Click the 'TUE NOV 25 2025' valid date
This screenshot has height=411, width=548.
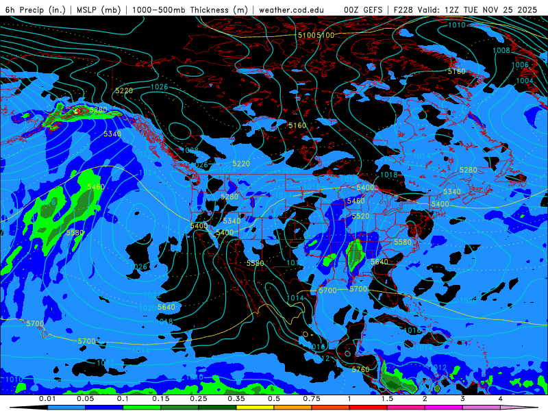[x=500, y=10]
